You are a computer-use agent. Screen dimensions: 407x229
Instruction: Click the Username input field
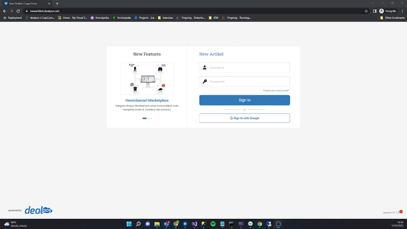(x=245, y=67)
